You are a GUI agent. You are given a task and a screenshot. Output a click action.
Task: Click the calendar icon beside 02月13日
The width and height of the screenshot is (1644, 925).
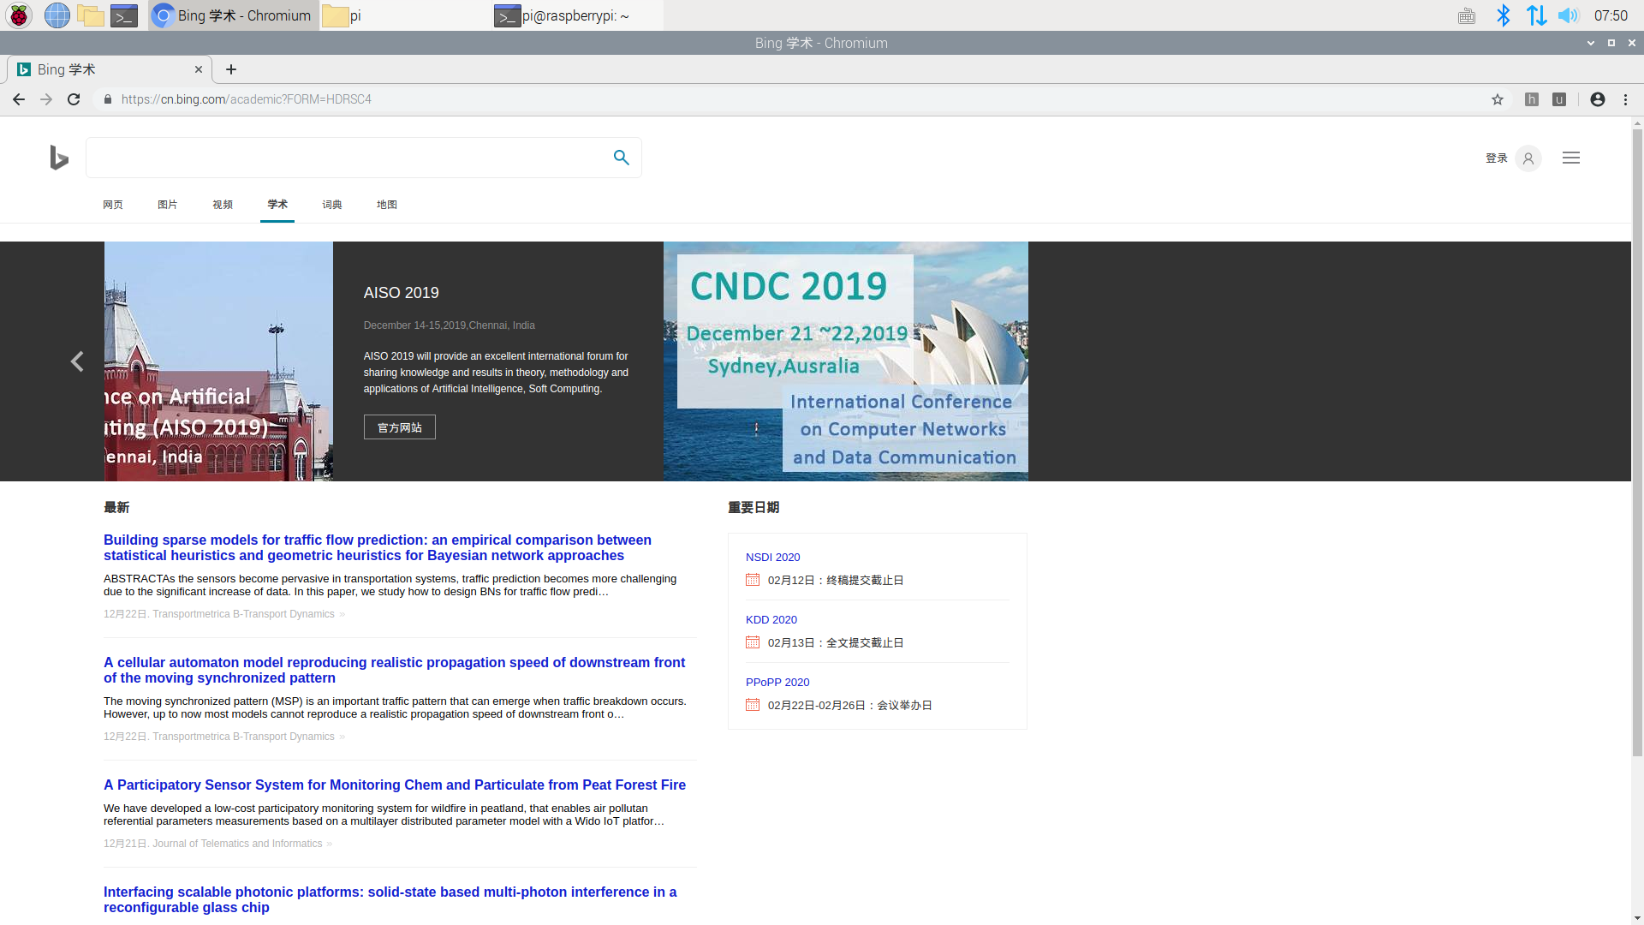coord(753,642)
